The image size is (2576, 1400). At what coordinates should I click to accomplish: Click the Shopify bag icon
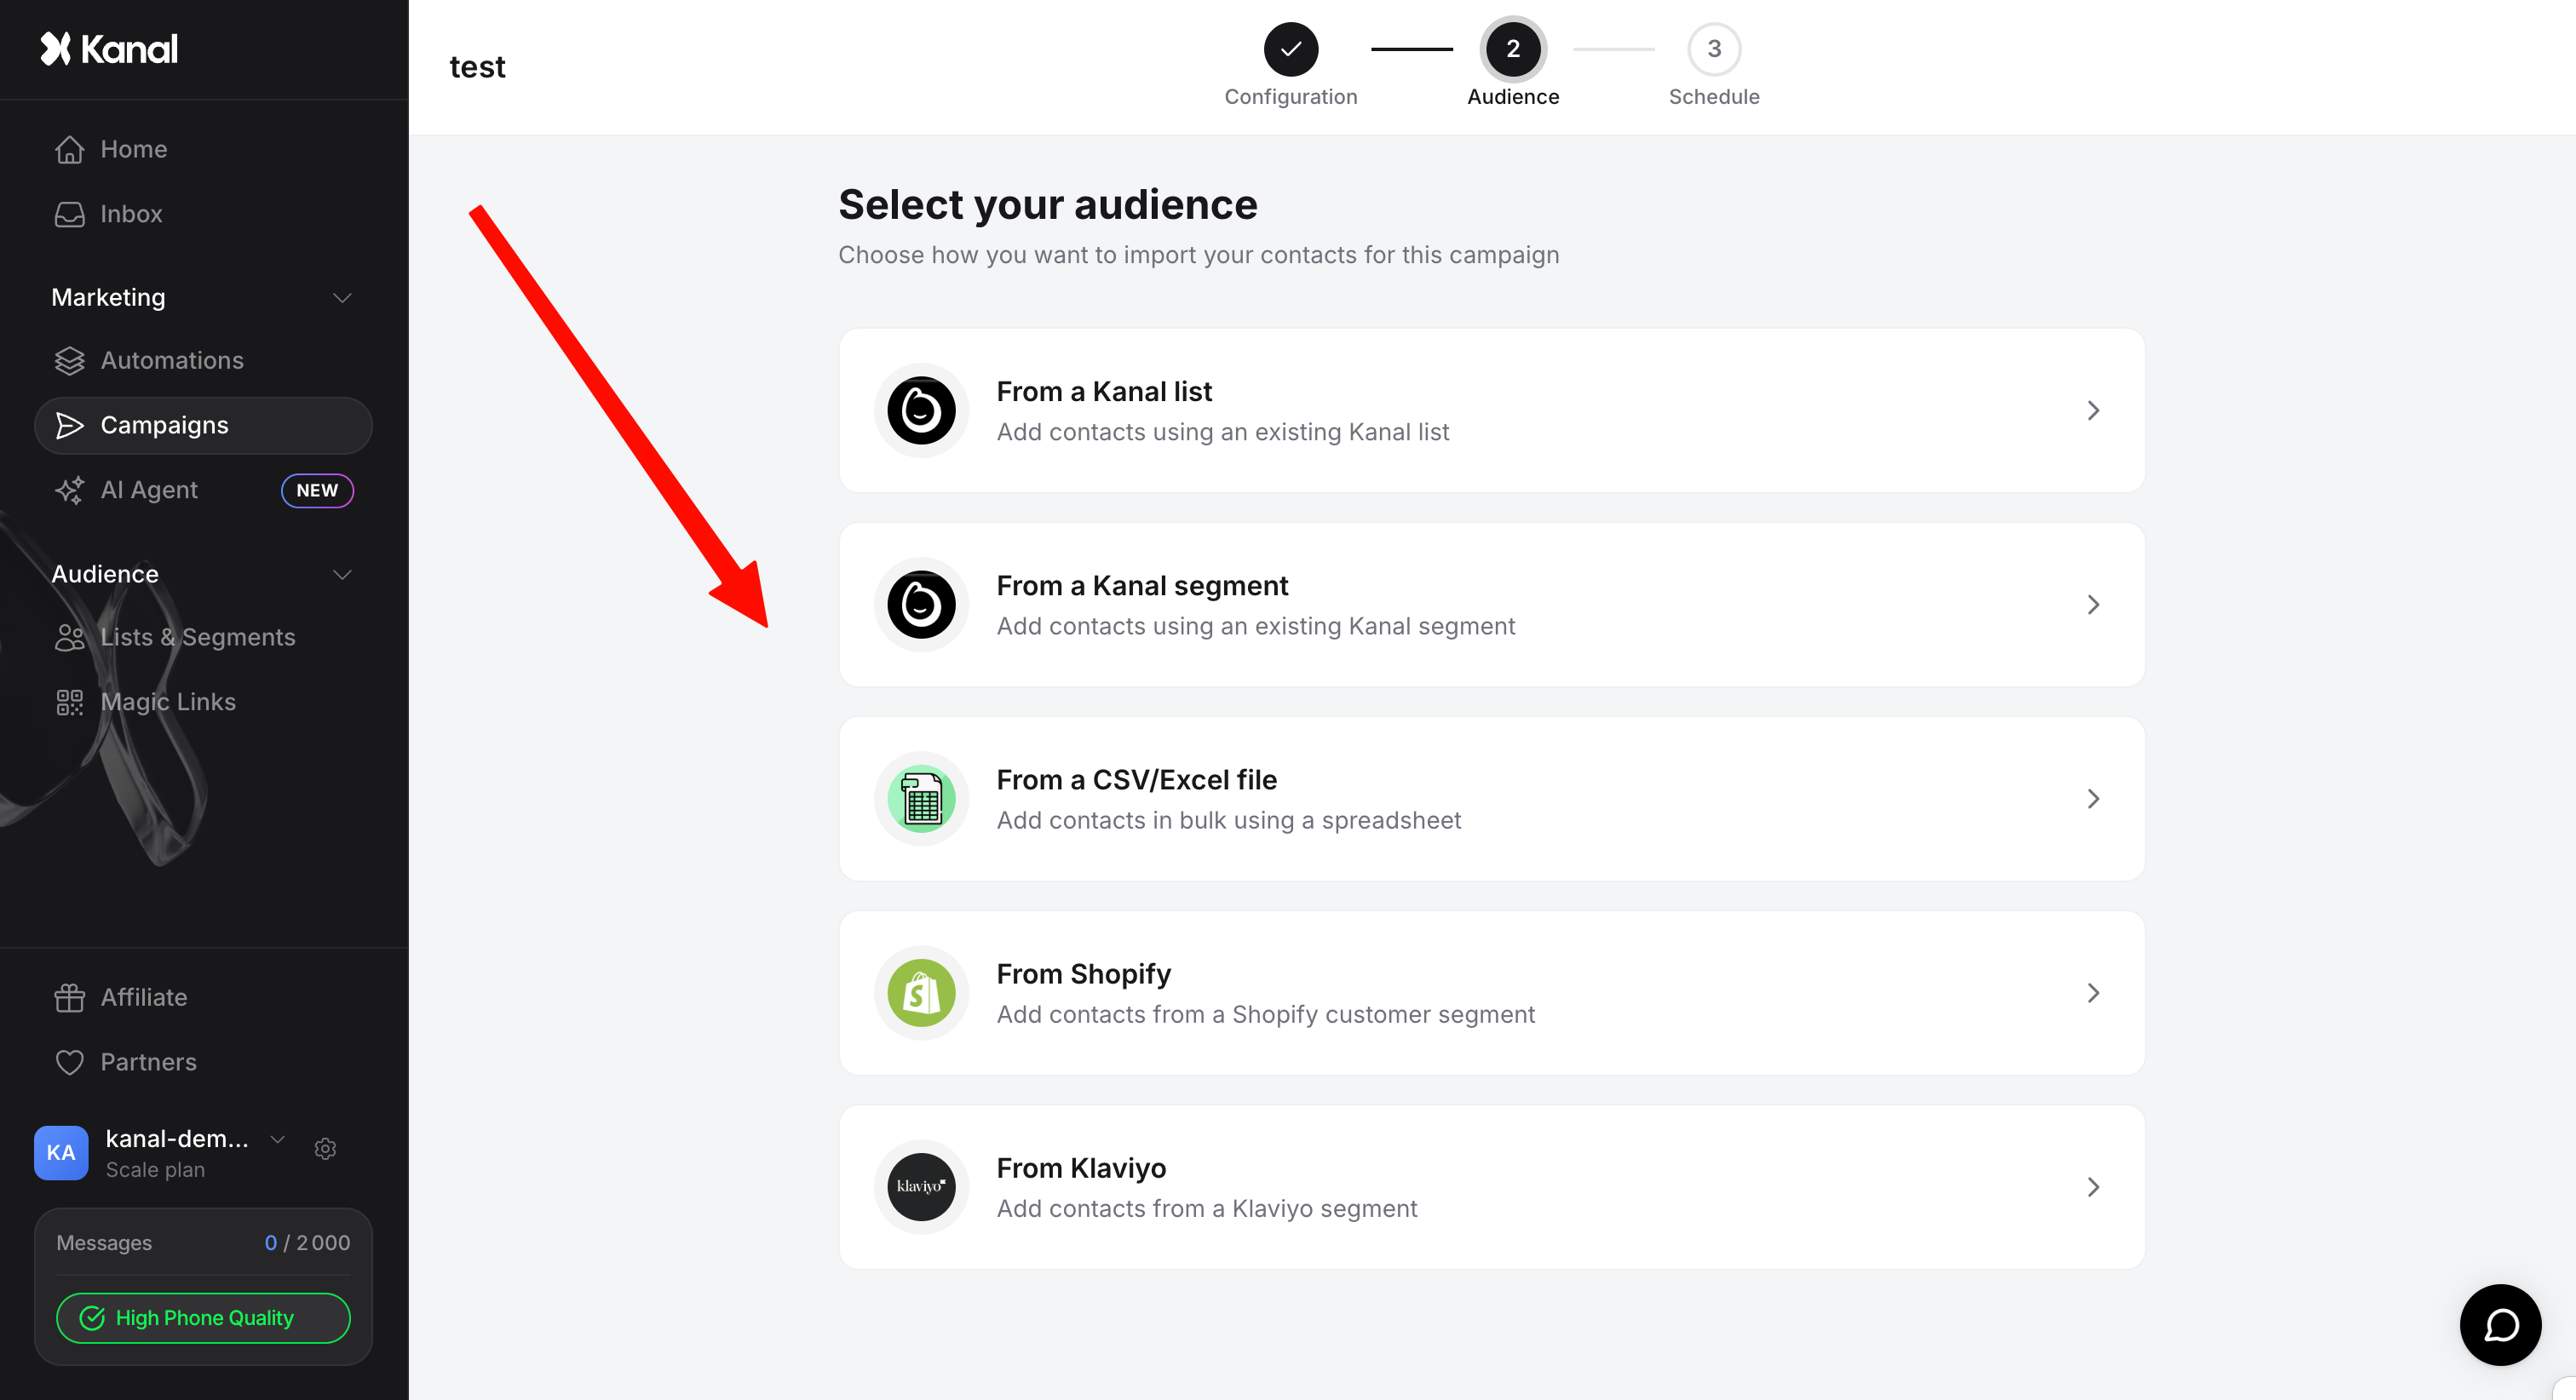tap(921, 993)
